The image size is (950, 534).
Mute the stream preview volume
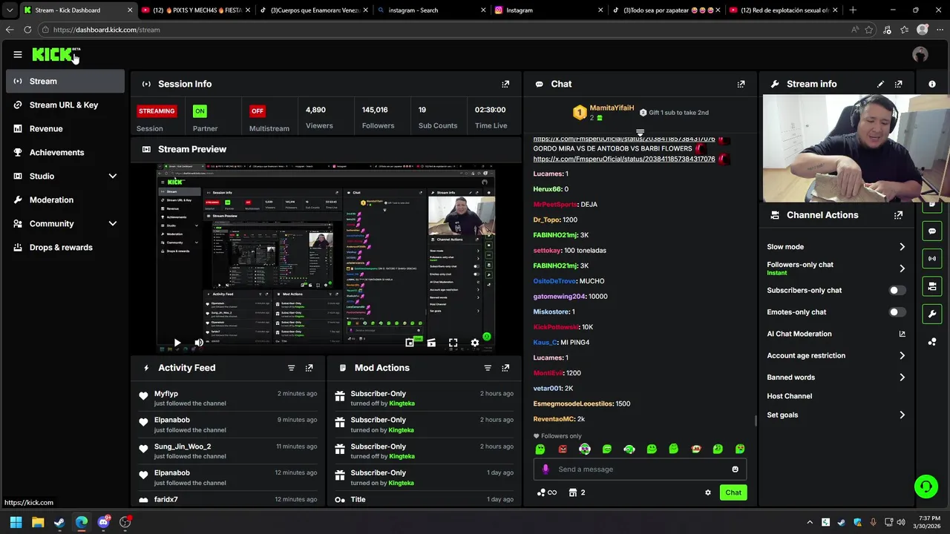[x=198, y=343]
